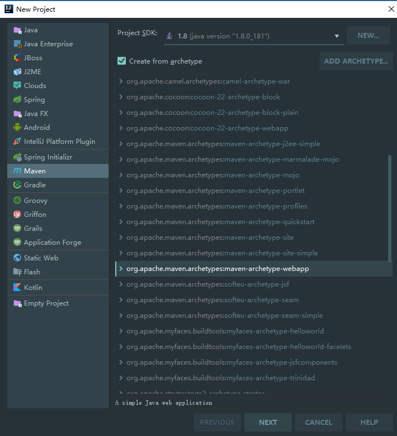The width and height of the screenshot is (397, 436).
Task: Select maven-archetype-marmalade-mojo row
Action: coord(254,159)
